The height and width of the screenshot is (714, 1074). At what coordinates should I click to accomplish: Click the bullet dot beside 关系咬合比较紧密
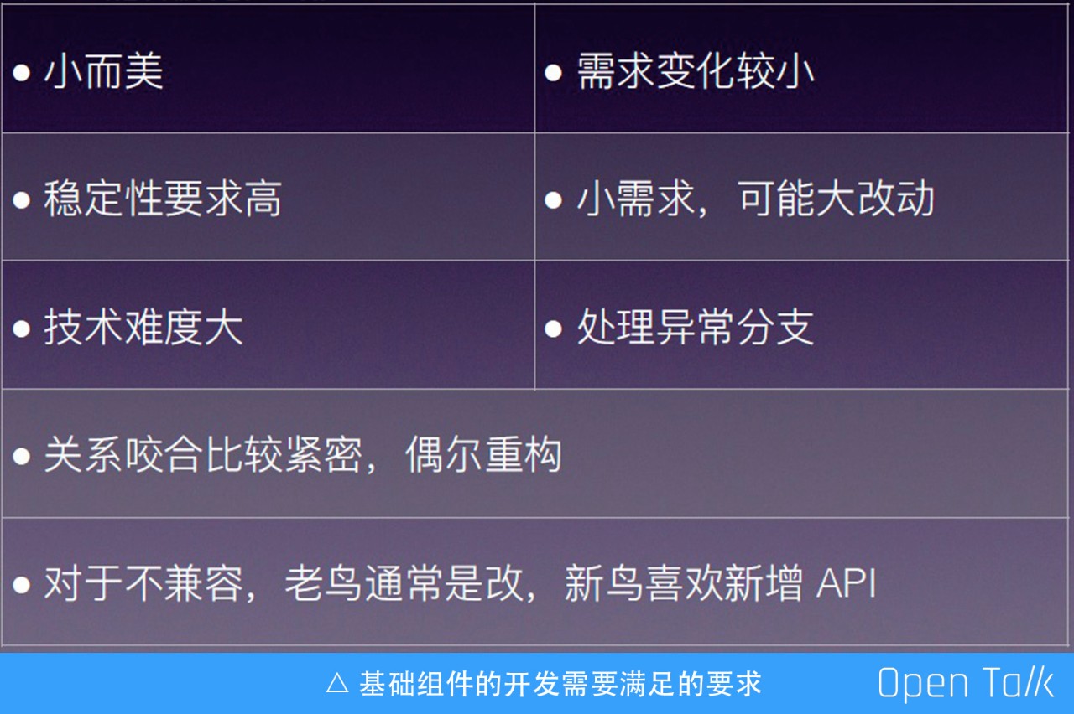click(22, 457)
